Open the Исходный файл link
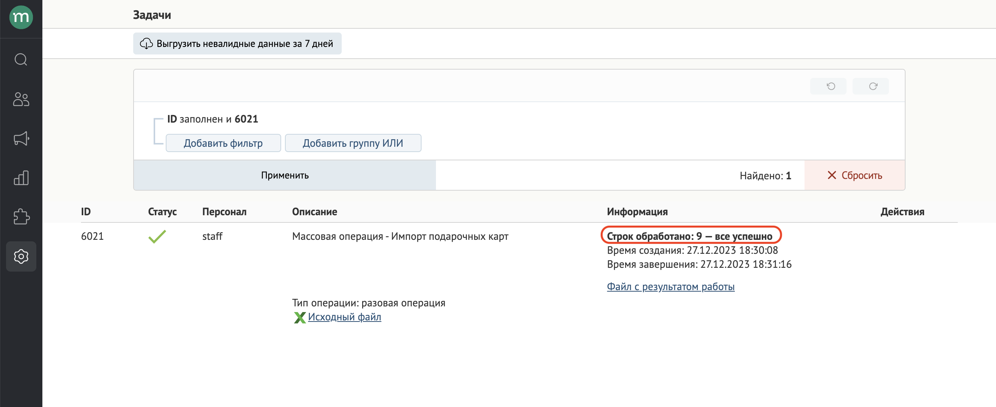The height and width of the screenshot is (407, 996). point(344,317)
